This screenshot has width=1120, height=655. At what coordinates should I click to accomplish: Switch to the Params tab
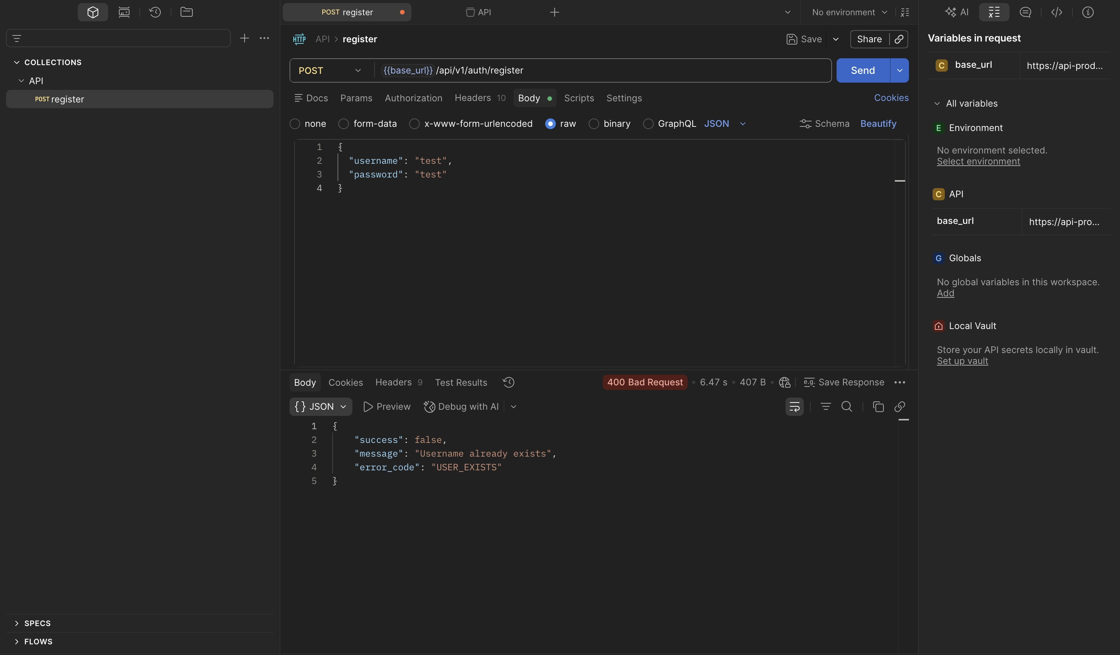(356, 98)
